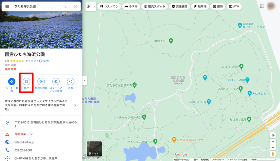Switch layers with the レイヤ thumbnail
Viewport: 280px width, 161px height.
pos(94,149)
